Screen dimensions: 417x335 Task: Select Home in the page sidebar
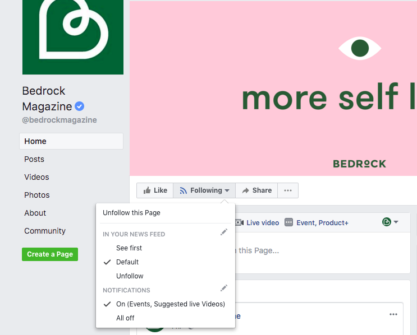[71, 141]
